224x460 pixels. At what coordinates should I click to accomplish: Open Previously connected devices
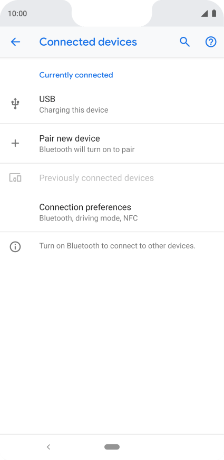point(112,178)
